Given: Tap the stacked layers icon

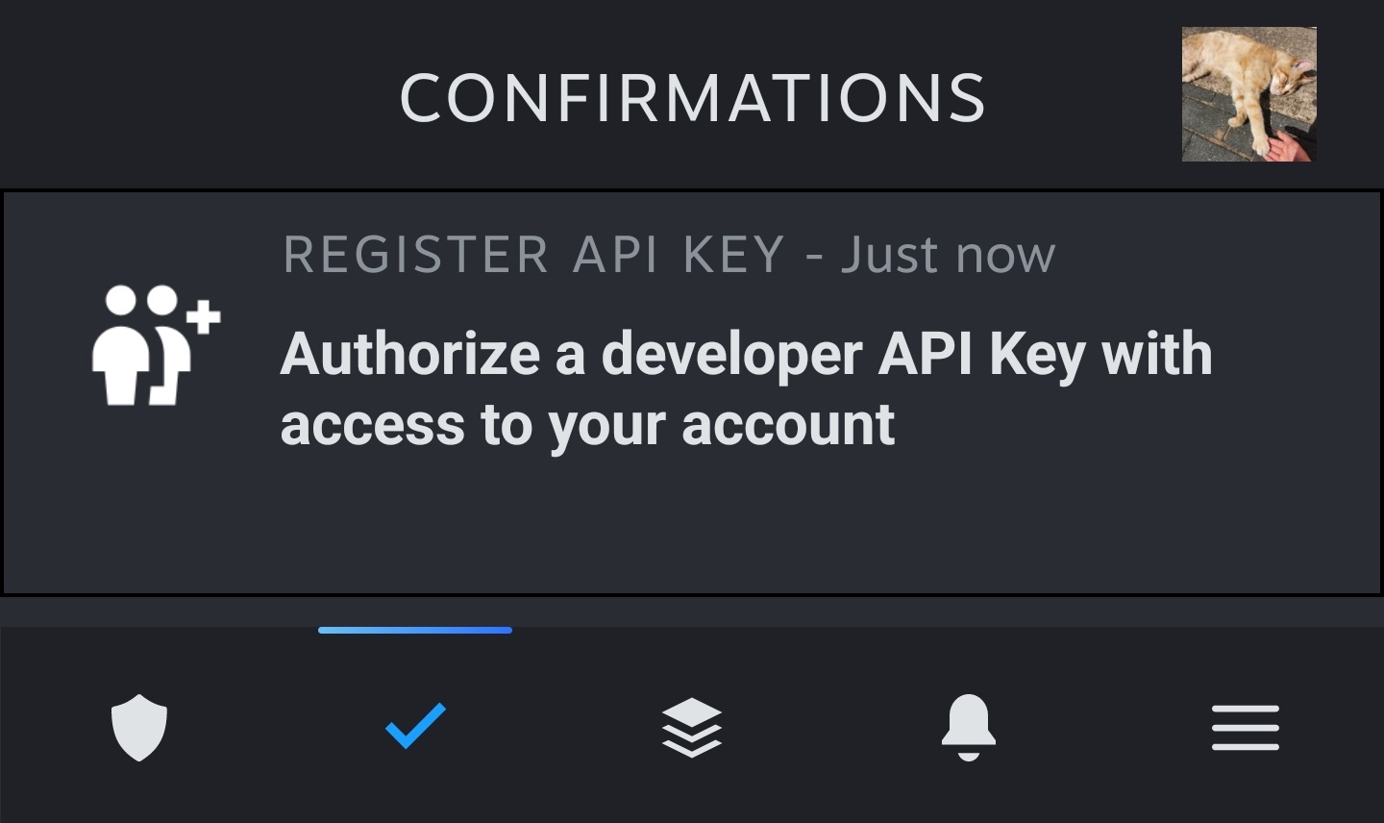Looking at the screenshot, I should (692, 727).
